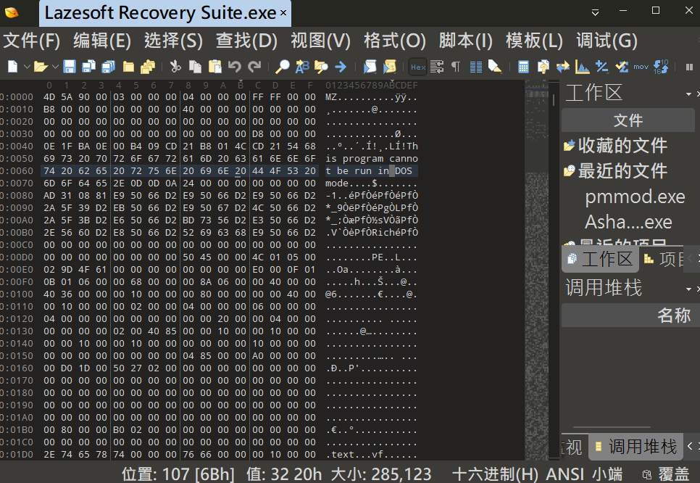Viewport: 700px width, 483px height.
Task: Open the file inspector question-mark icon
Action: click(x=543, y=67)
